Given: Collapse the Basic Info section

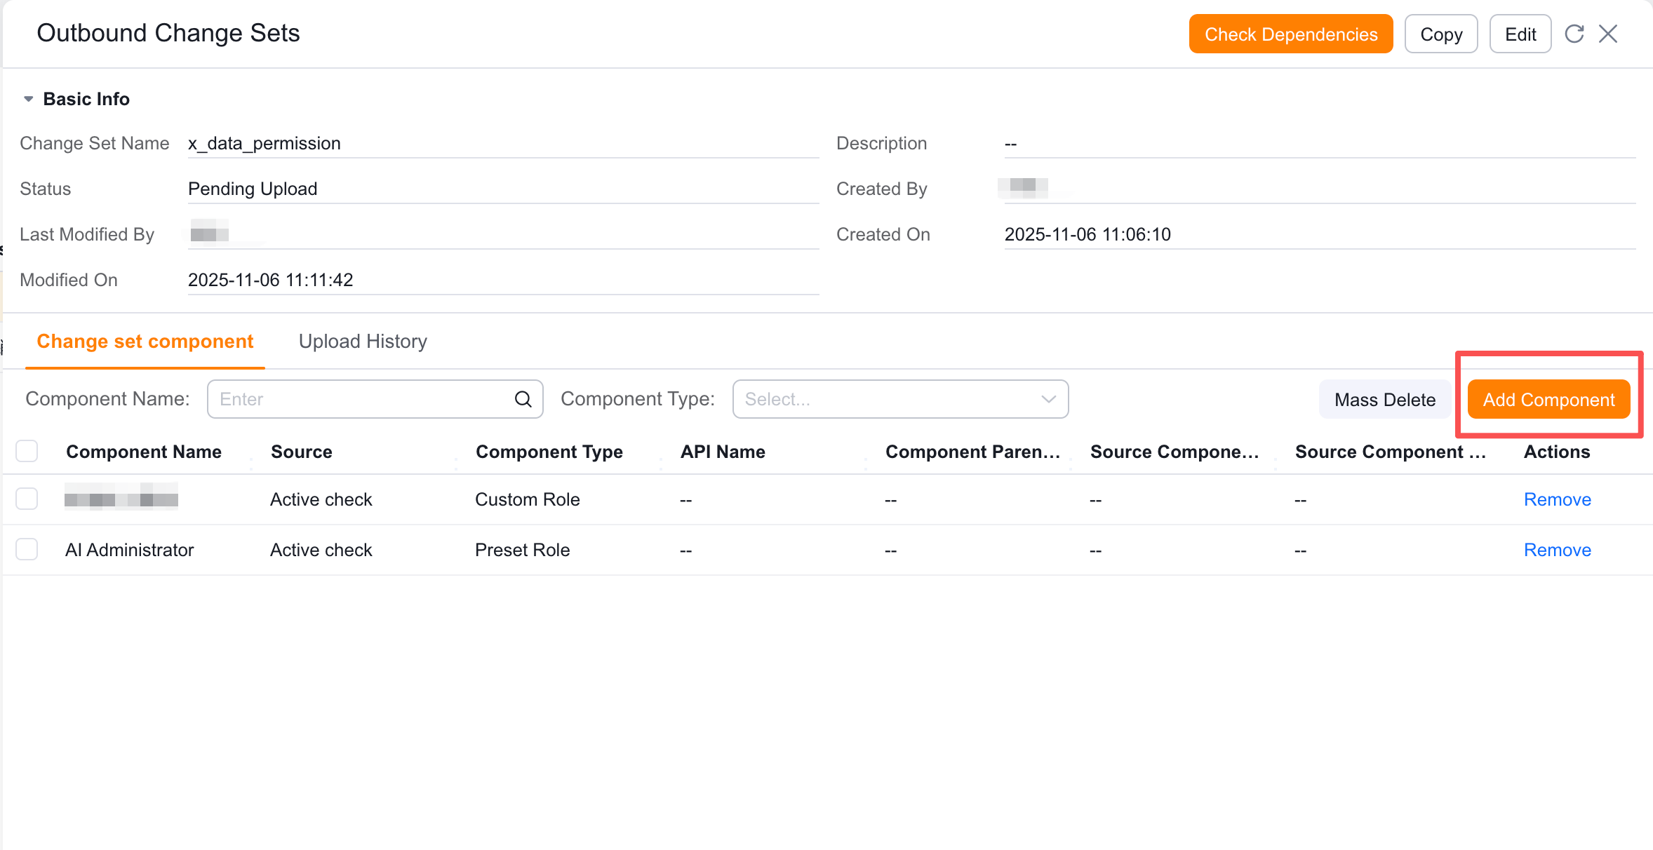Looking at the screenshot, I should click(28, 99).
